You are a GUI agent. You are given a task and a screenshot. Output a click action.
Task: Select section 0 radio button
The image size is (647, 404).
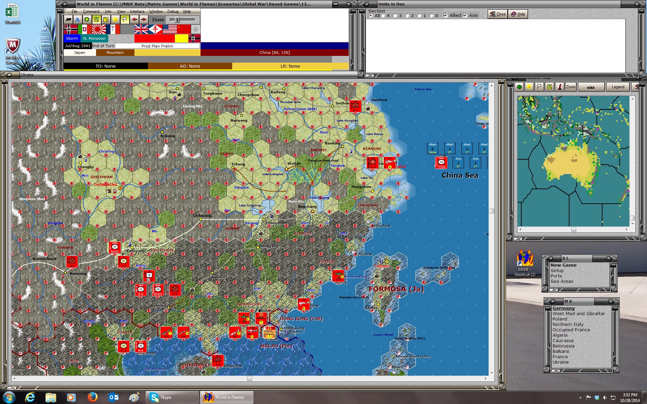click(x=432, y=15)
